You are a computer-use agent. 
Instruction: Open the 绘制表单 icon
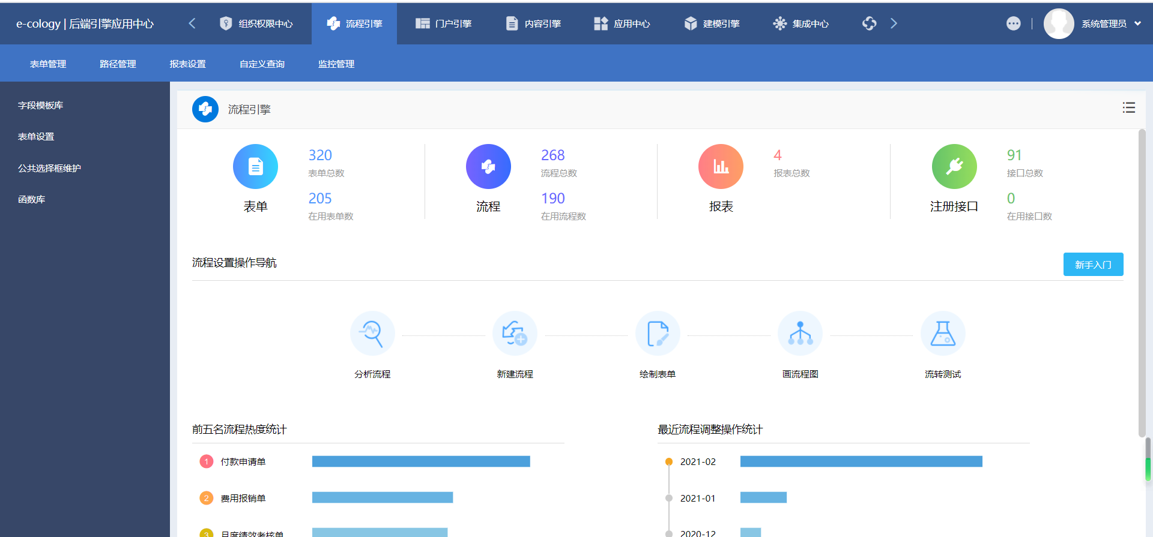pos(658,334)
